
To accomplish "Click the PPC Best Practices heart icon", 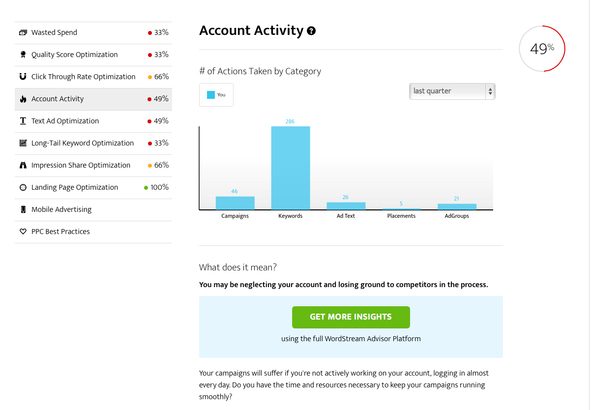I will tap(23, 232).
